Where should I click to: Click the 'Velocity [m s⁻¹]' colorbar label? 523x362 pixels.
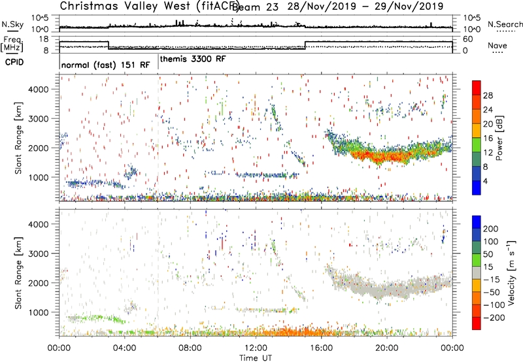[511, 272]
